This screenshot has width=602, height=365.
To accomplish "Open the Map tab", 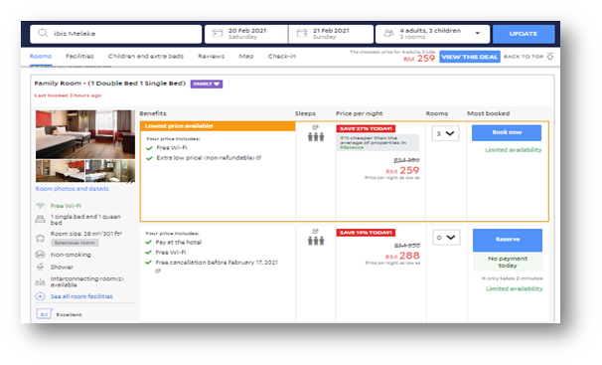I will coord(246,56).
